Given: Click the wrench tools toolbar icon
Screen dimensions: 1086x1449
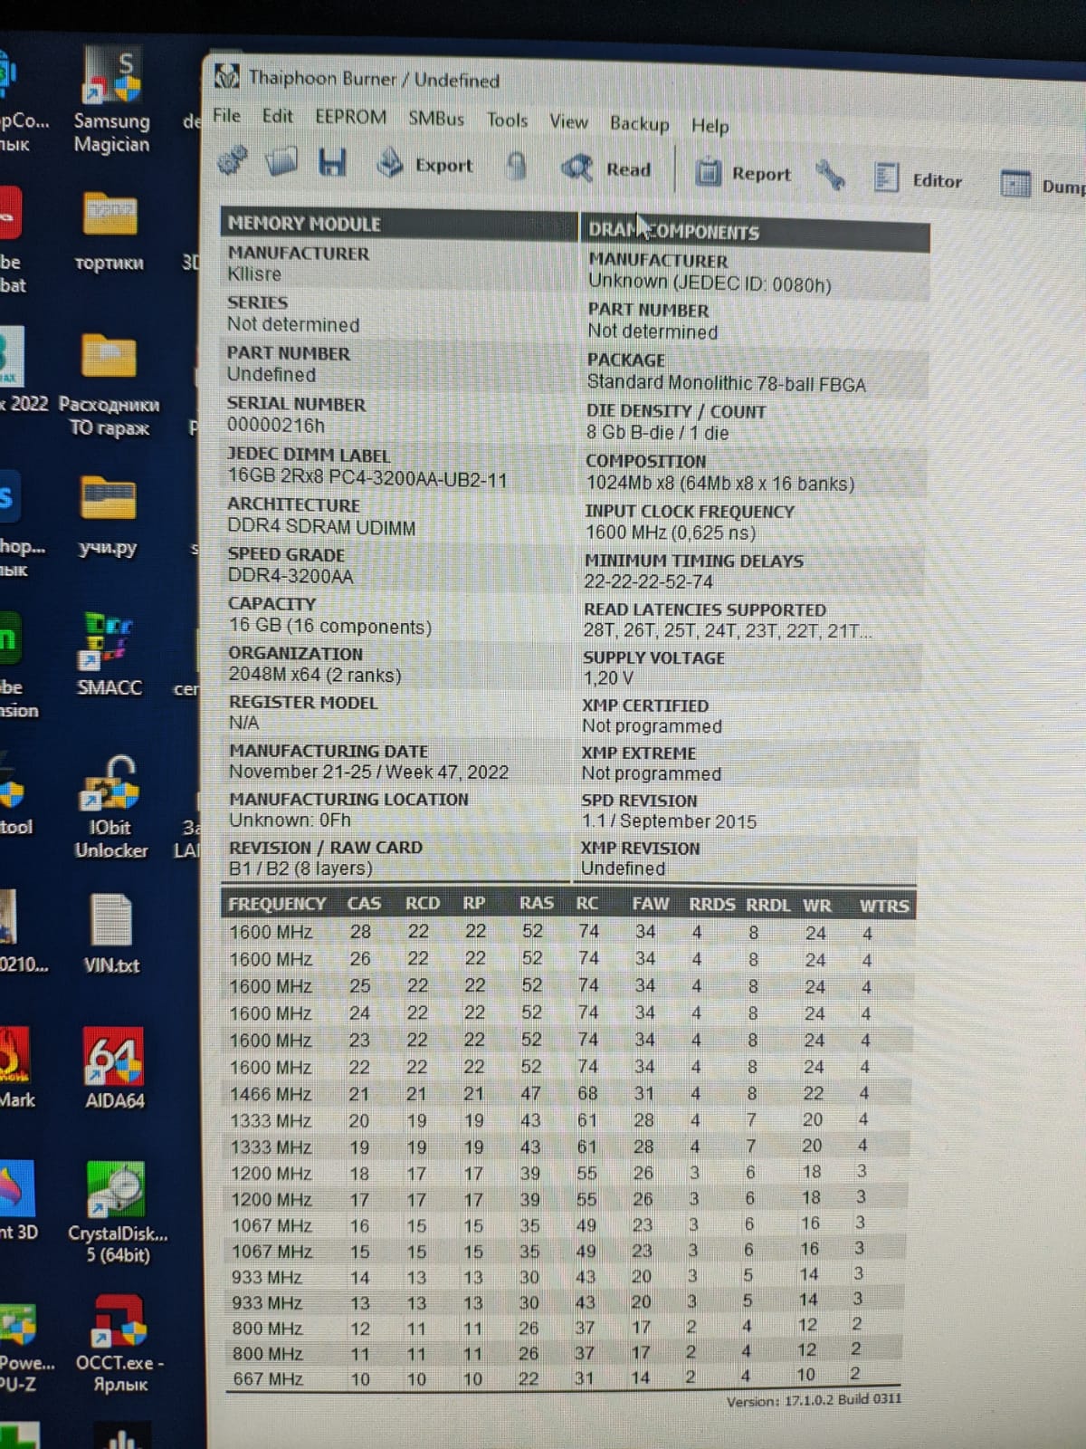Looking at the screenshot, I should (x=830, y=175).
